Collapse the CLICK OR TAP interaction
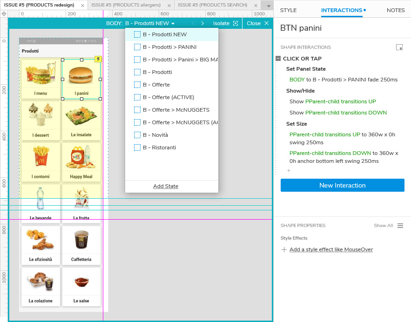 click(278, 59)
